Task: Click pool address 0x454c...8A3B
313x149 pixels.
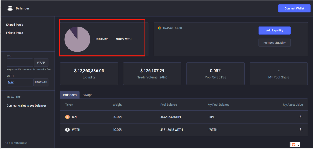Action: (172, 28)
